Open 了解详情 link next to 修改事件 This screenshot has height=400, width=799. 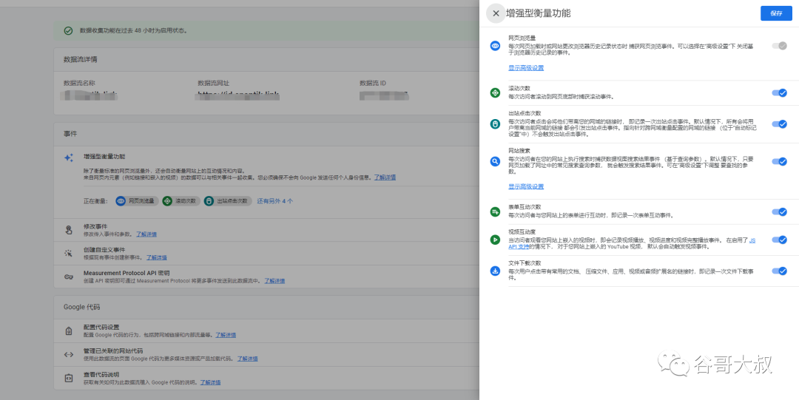click(146, 234)
